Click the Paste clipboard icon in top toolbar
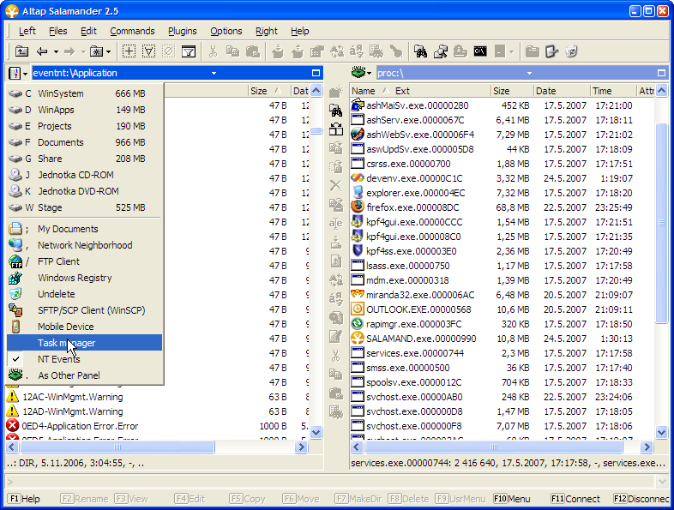This screenshot has height=510, width=674. coord(253,52)
